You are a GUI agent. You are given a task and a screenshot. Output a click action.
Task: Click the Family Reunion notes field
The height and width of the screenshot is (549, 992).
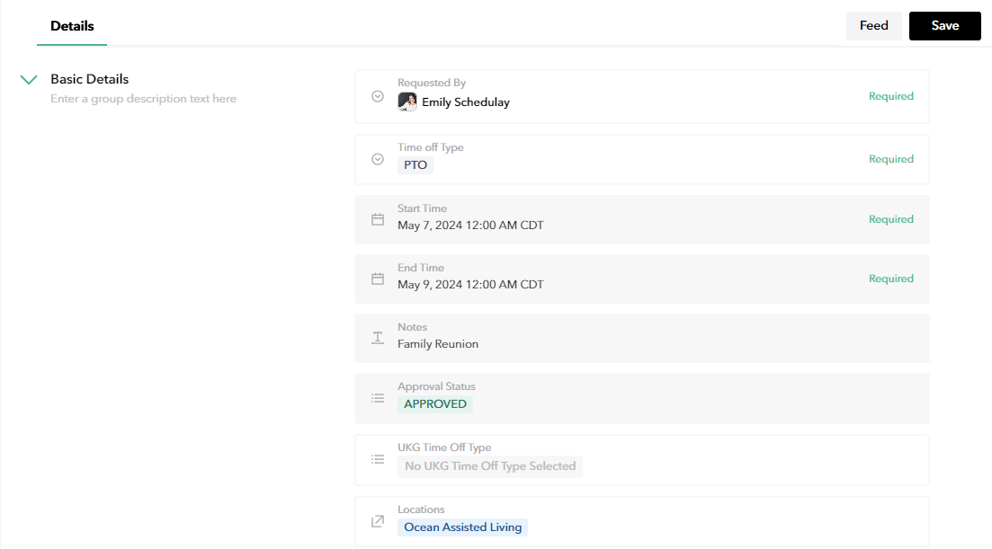438,344
